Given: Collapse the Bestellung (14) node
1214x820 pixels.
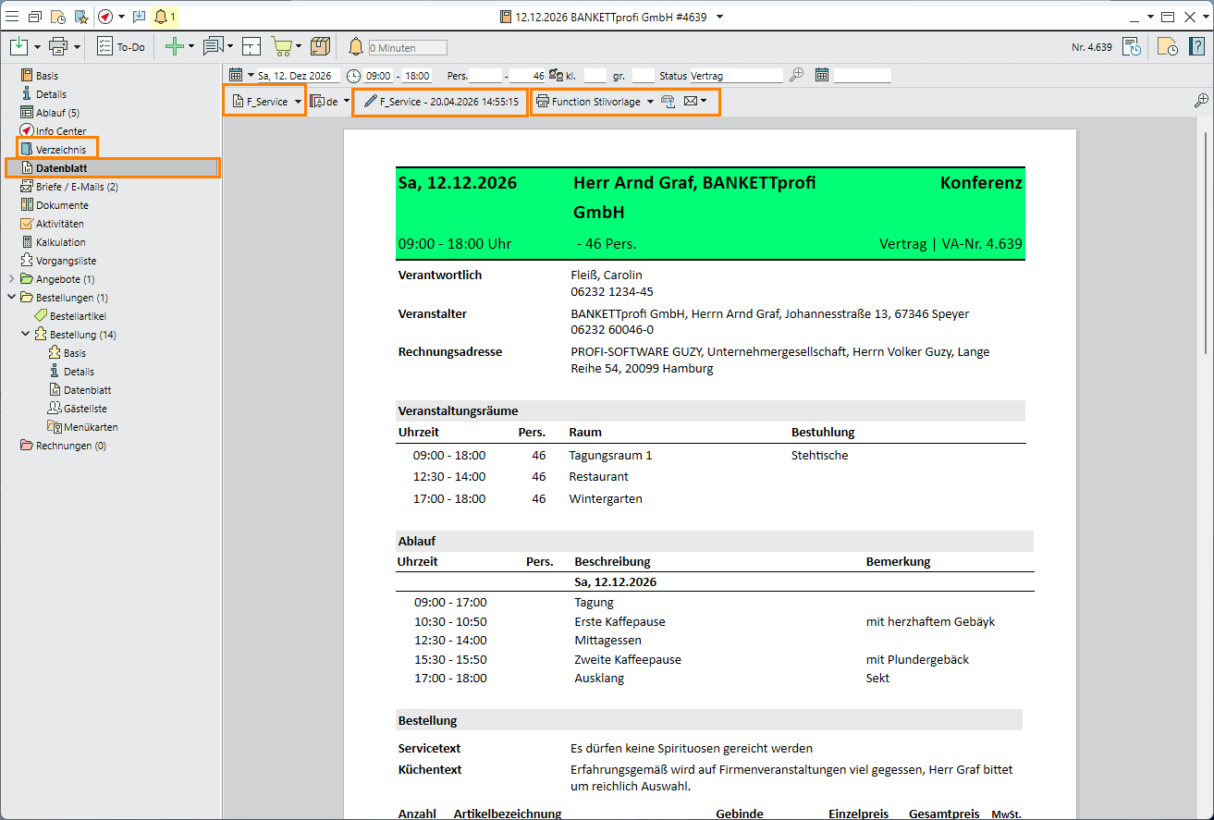Looking at the screenshot, I should coord(25,335).
